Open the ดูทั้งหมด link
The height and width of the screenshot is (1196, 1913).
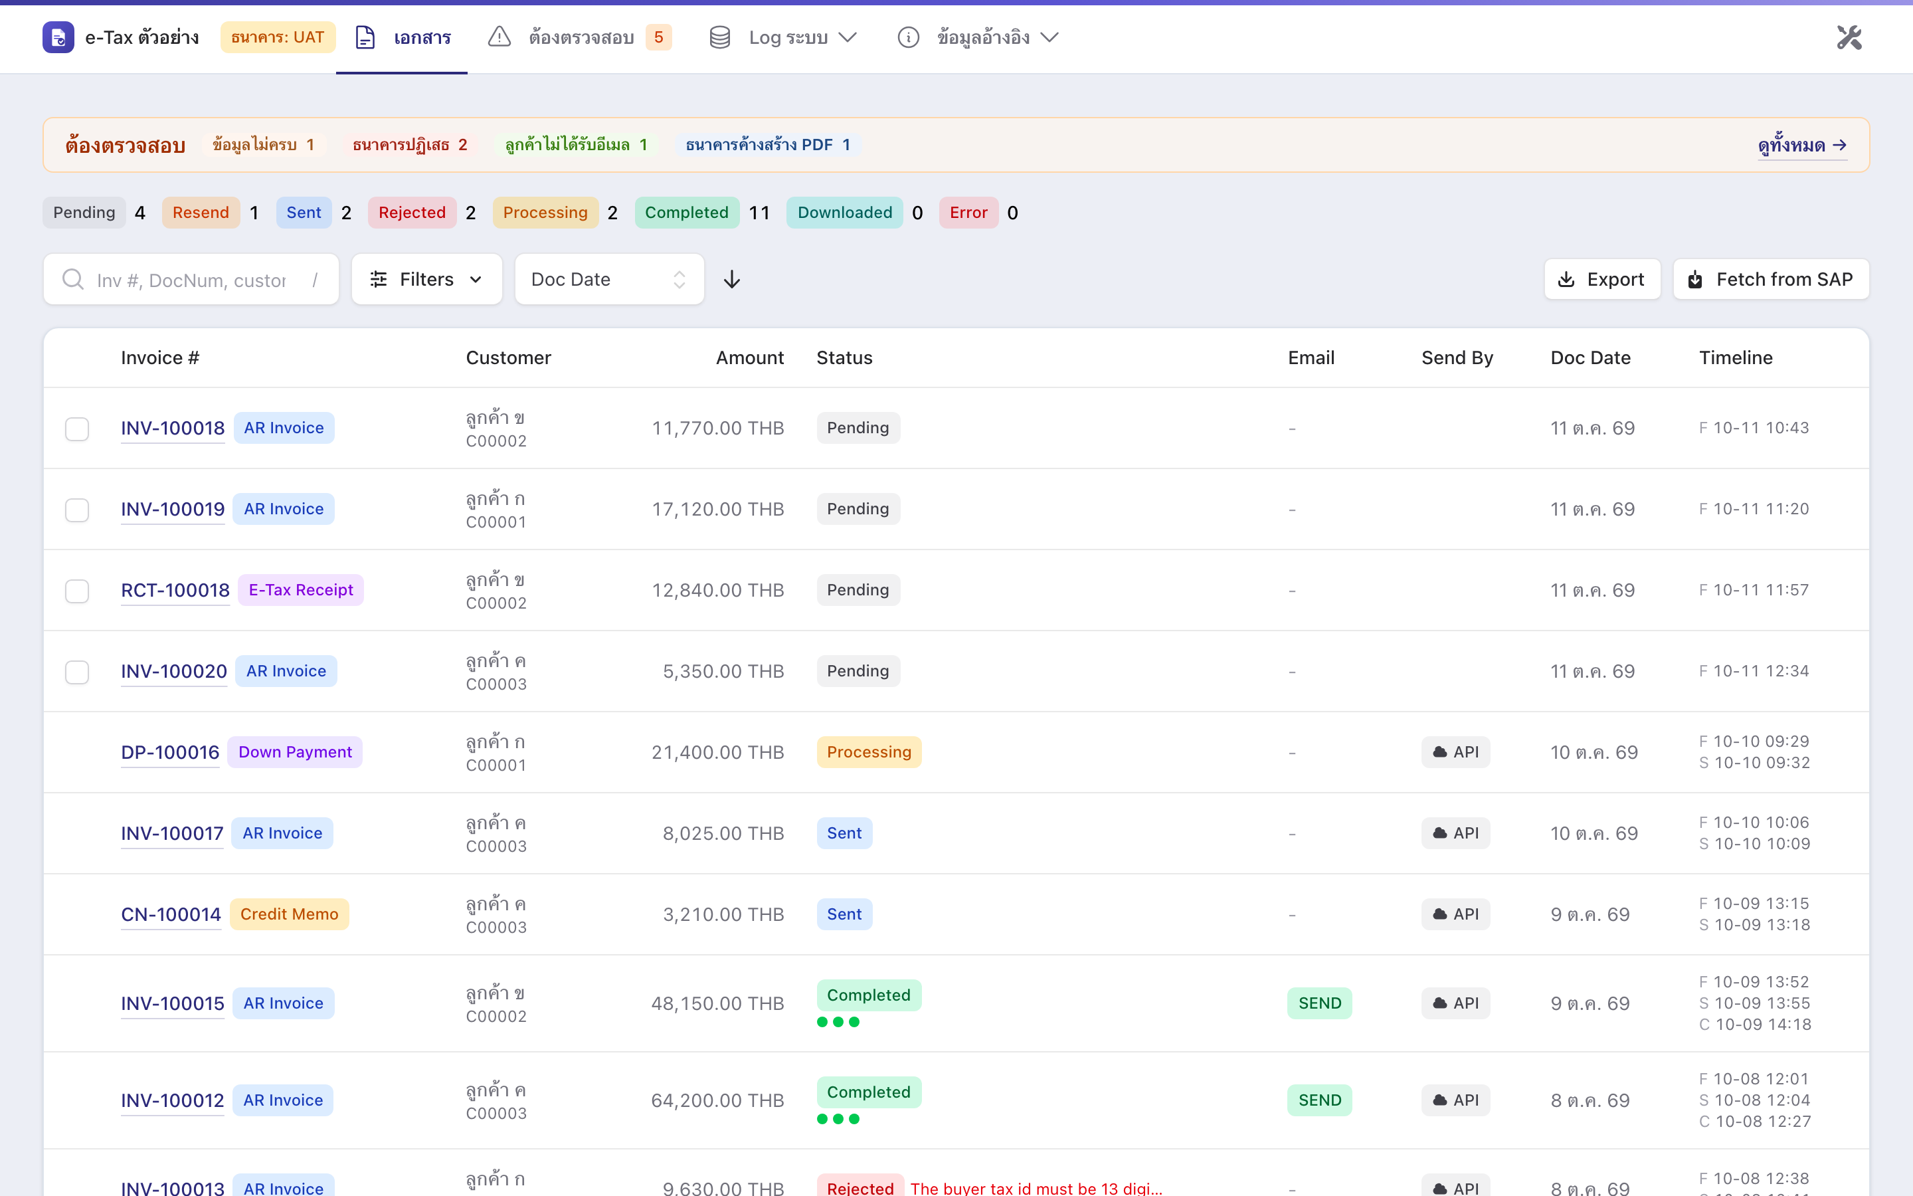pyautogui.click(x=1802, y=146)
